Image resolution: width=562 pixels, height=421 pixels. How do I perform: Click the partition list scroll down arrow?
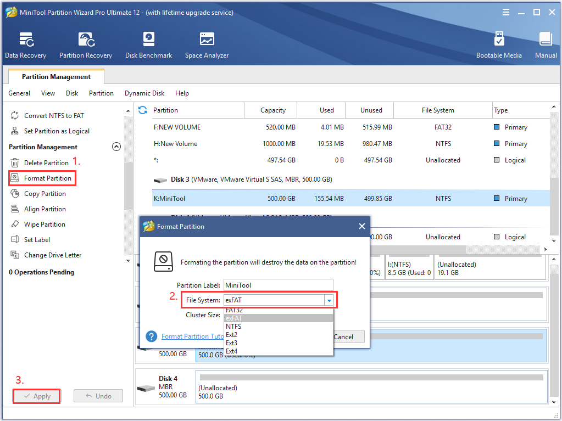(554, 241)
